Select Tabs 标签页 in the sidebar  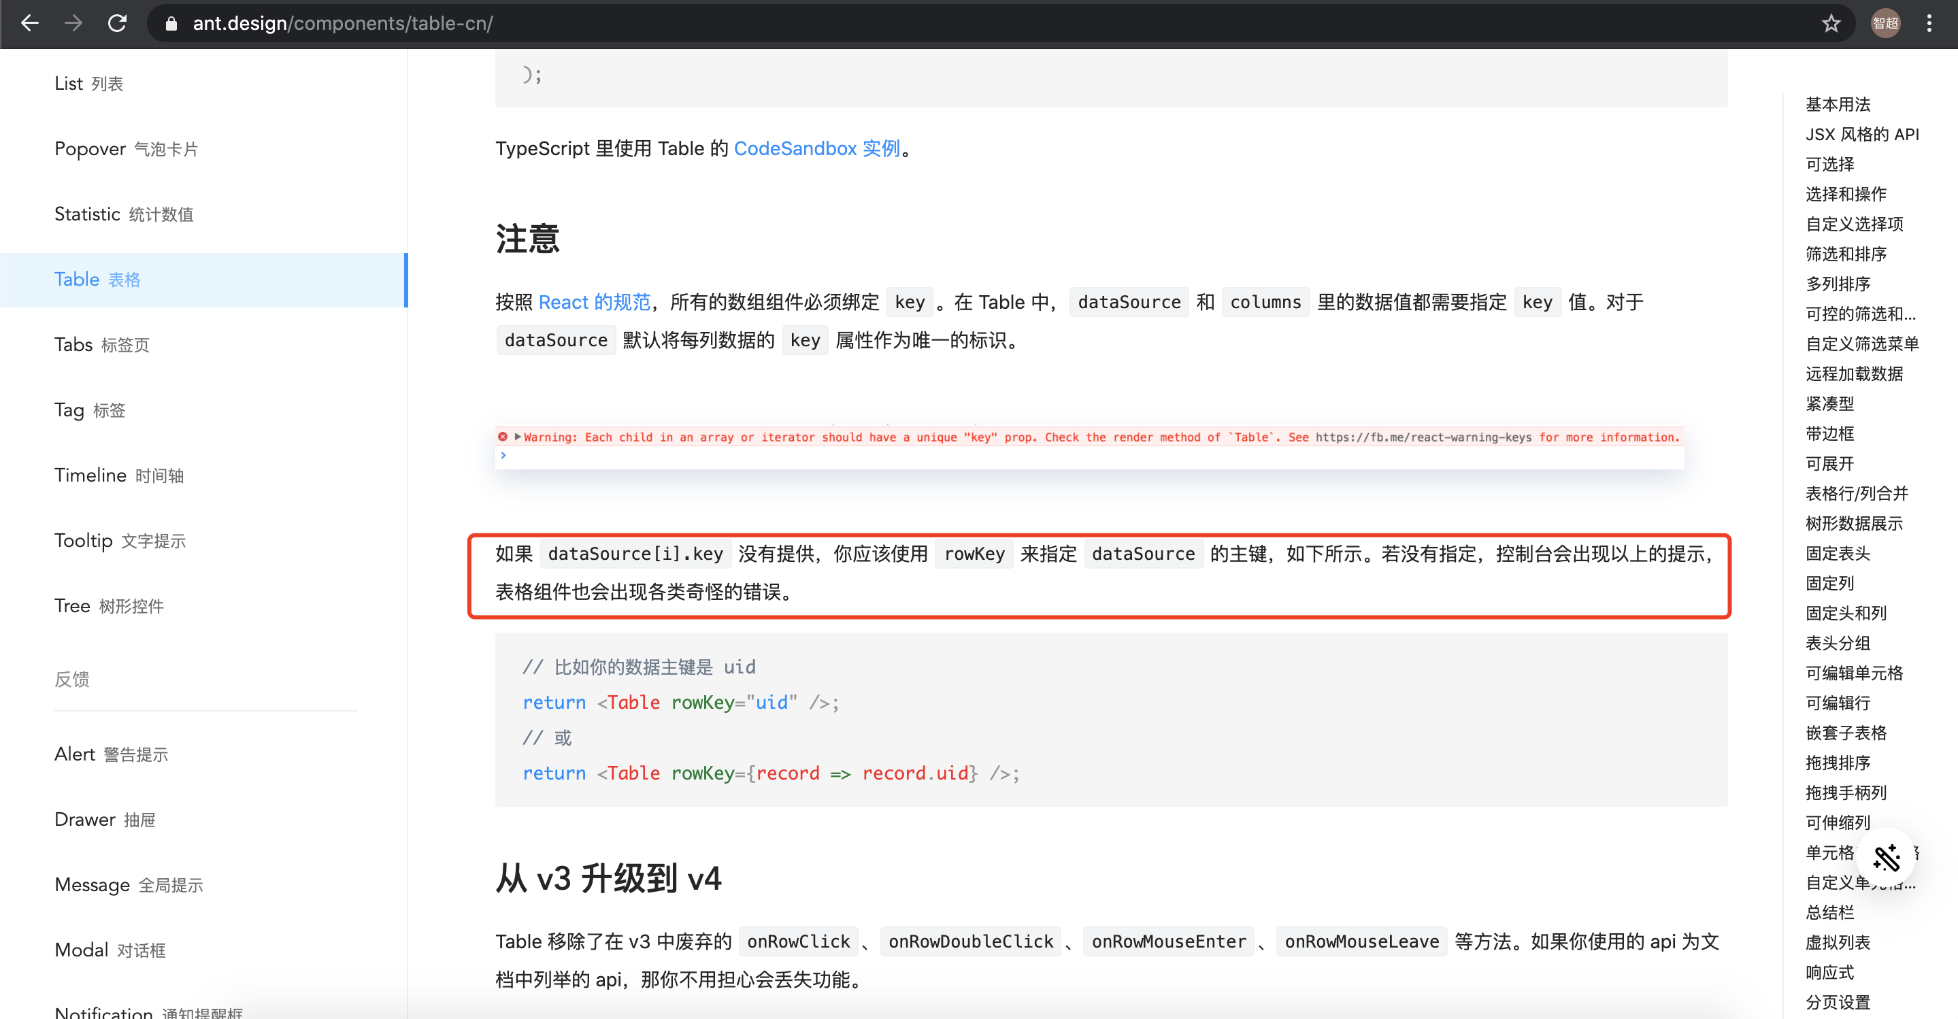101,344
